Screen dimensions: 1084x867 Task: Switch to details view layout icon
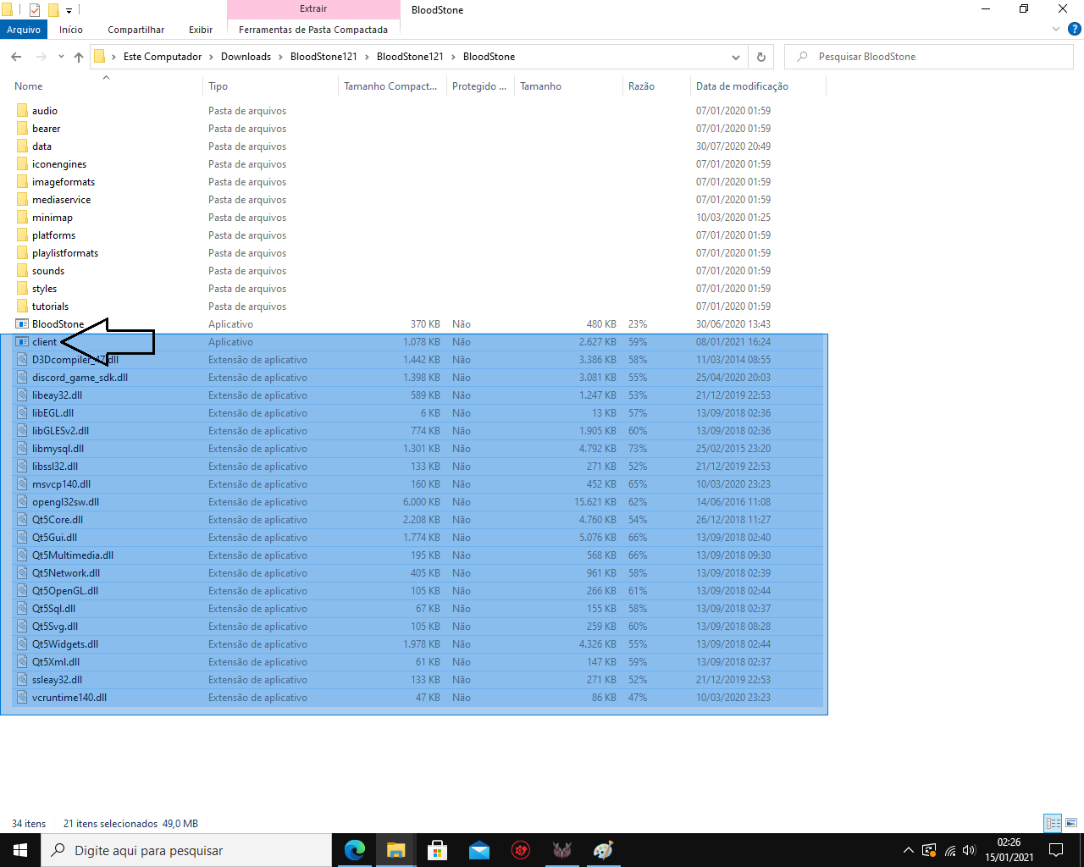1053,823
